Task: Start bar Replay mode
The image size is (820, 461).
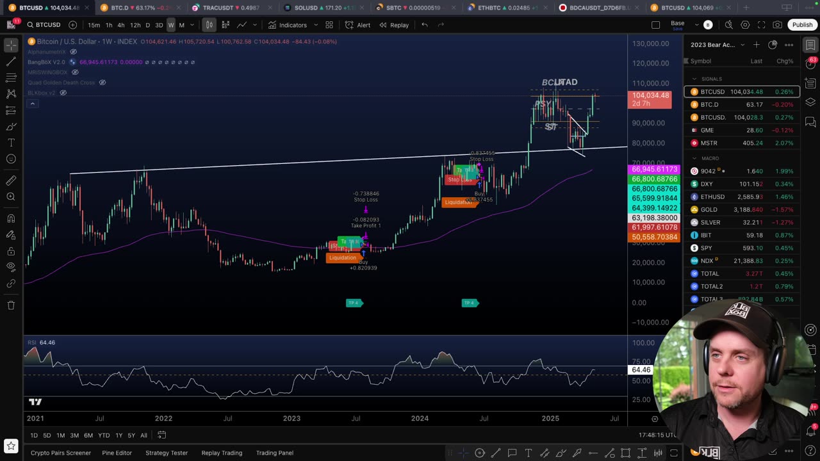Action: coord(393,25)
